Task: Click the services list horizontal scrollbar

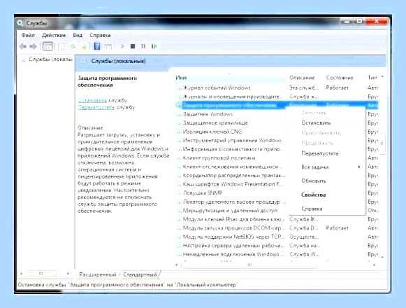Action: 249,265
